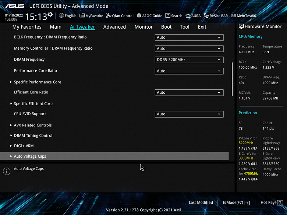Switch to My Favorites tab
Screen dimensions: 287x215
coord(27,27)
